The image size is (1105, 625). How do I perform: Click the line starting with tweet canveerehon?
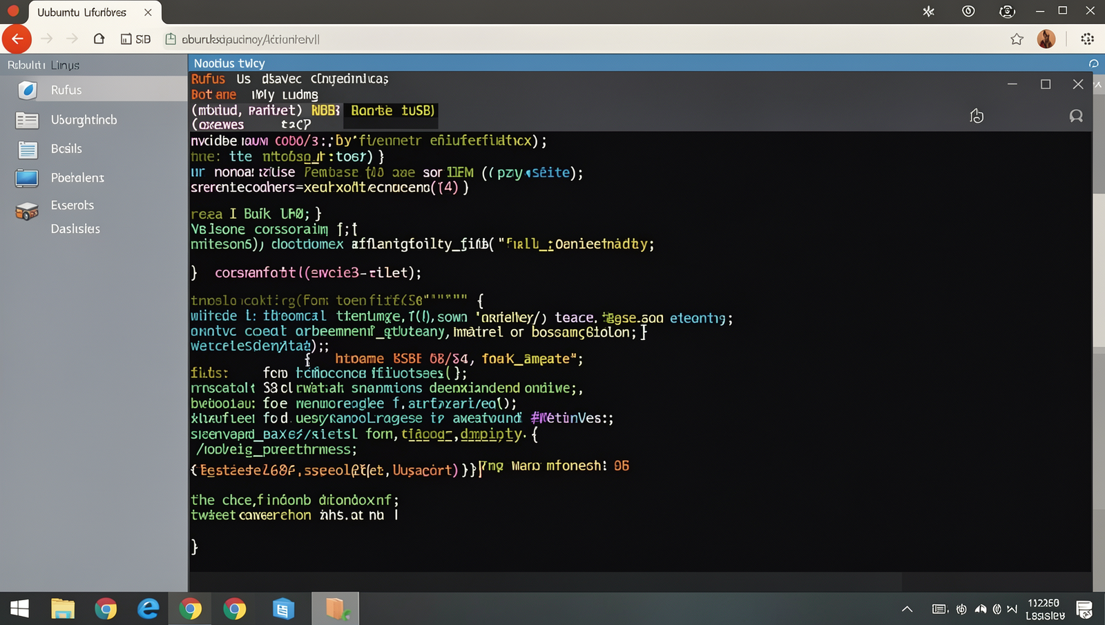294,515
